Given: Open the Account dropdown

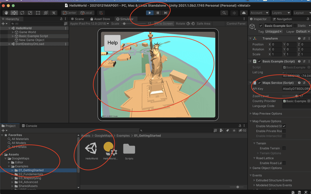Looking at the screenshot, I should 259,13.
